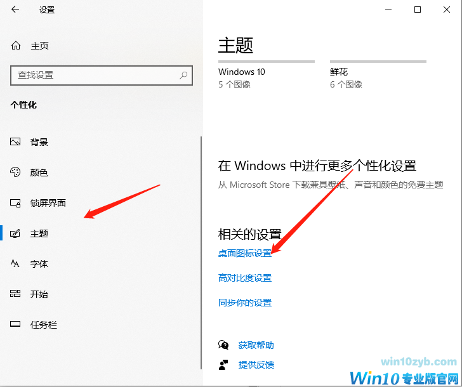Click the 主题 theme brush icon
The height and width of the screenshot is (387, 462).
(15, 233)
